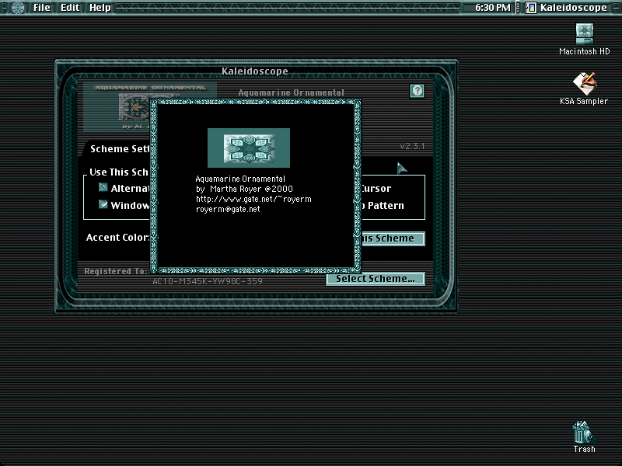Click the royerm@gate.net email text

click(x=228, y=209)
